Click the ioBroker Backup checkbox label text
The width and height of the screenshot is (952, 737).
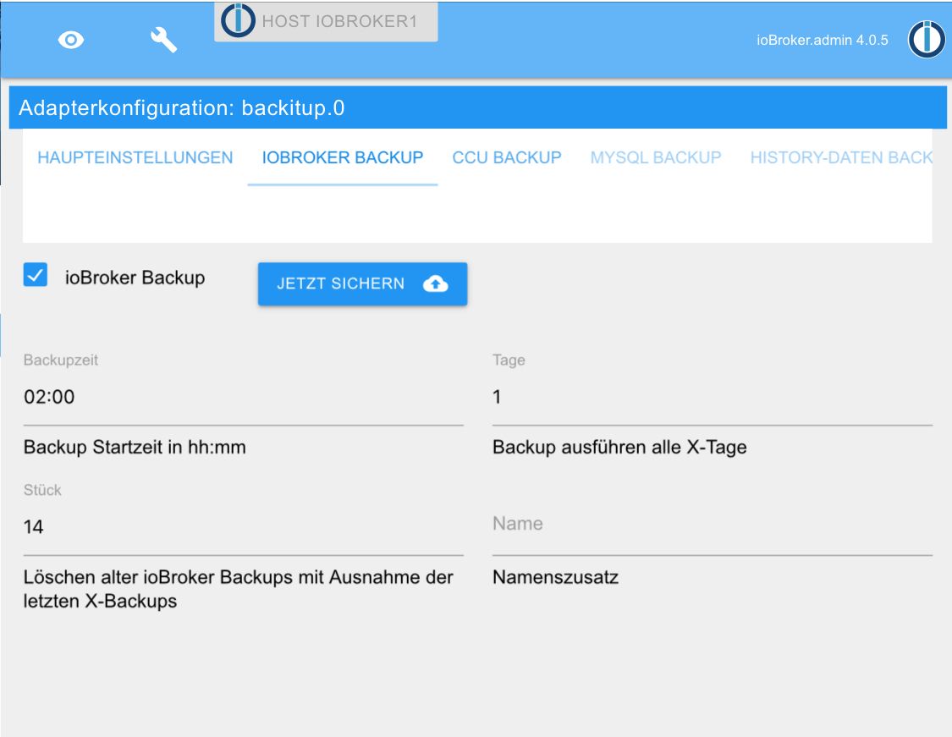click(x=135, y=278)
